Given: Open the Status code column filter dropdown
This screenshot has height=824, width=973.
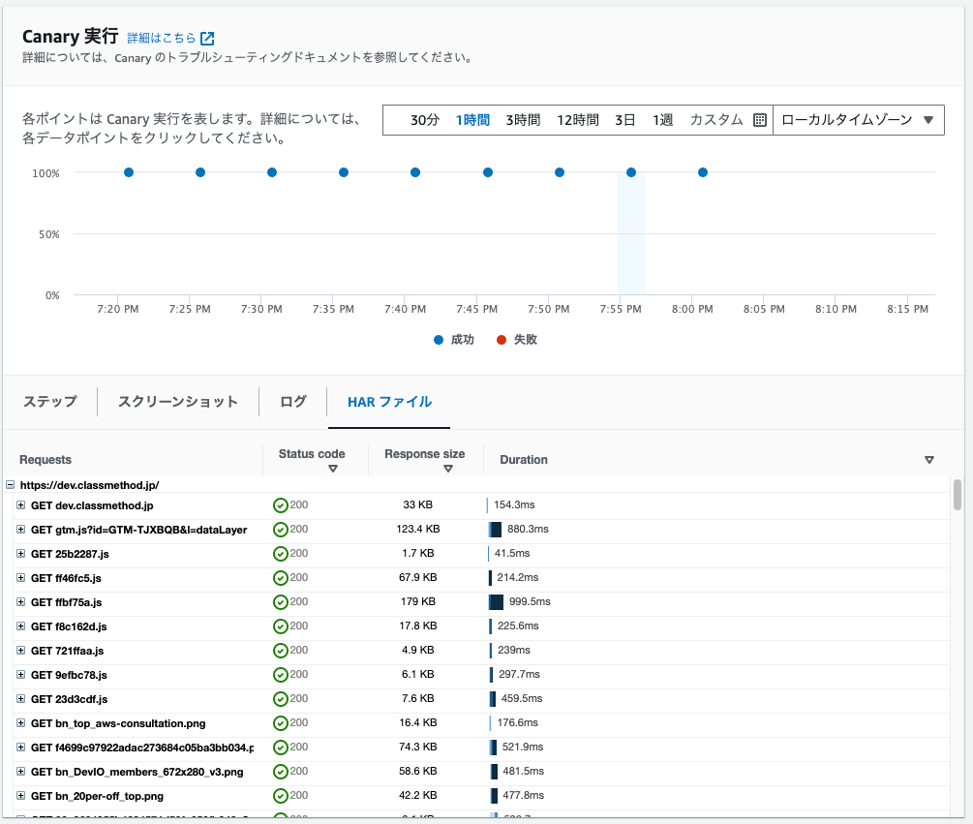Looking at the screenshot, I should coord(333,469).
